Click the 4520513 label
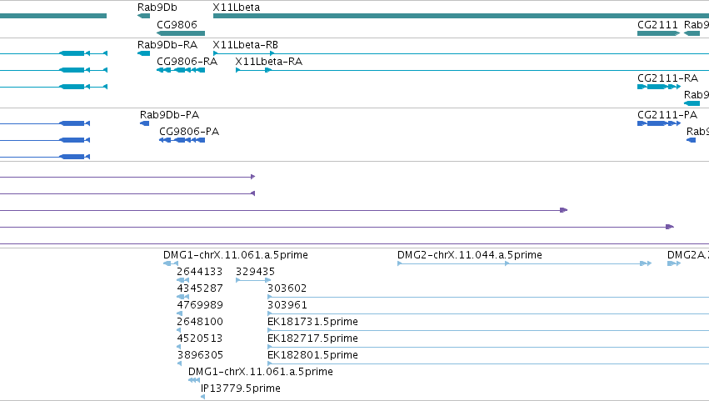This screenshot has height=401, width=709. [x=199, y=338]
